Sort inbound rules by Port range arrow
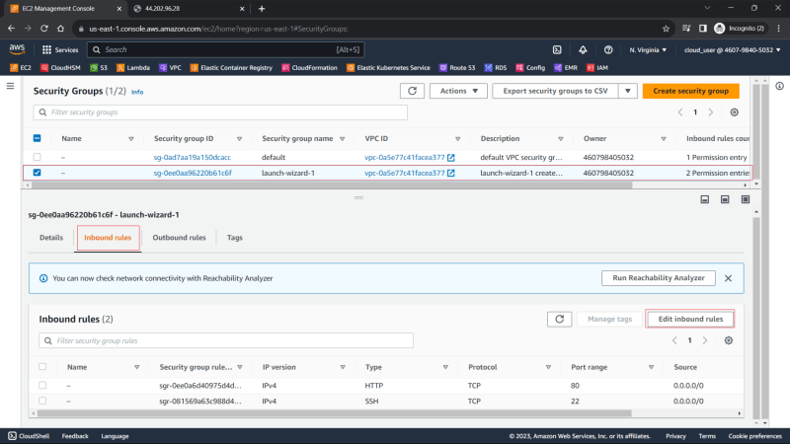 coord(651,367)
